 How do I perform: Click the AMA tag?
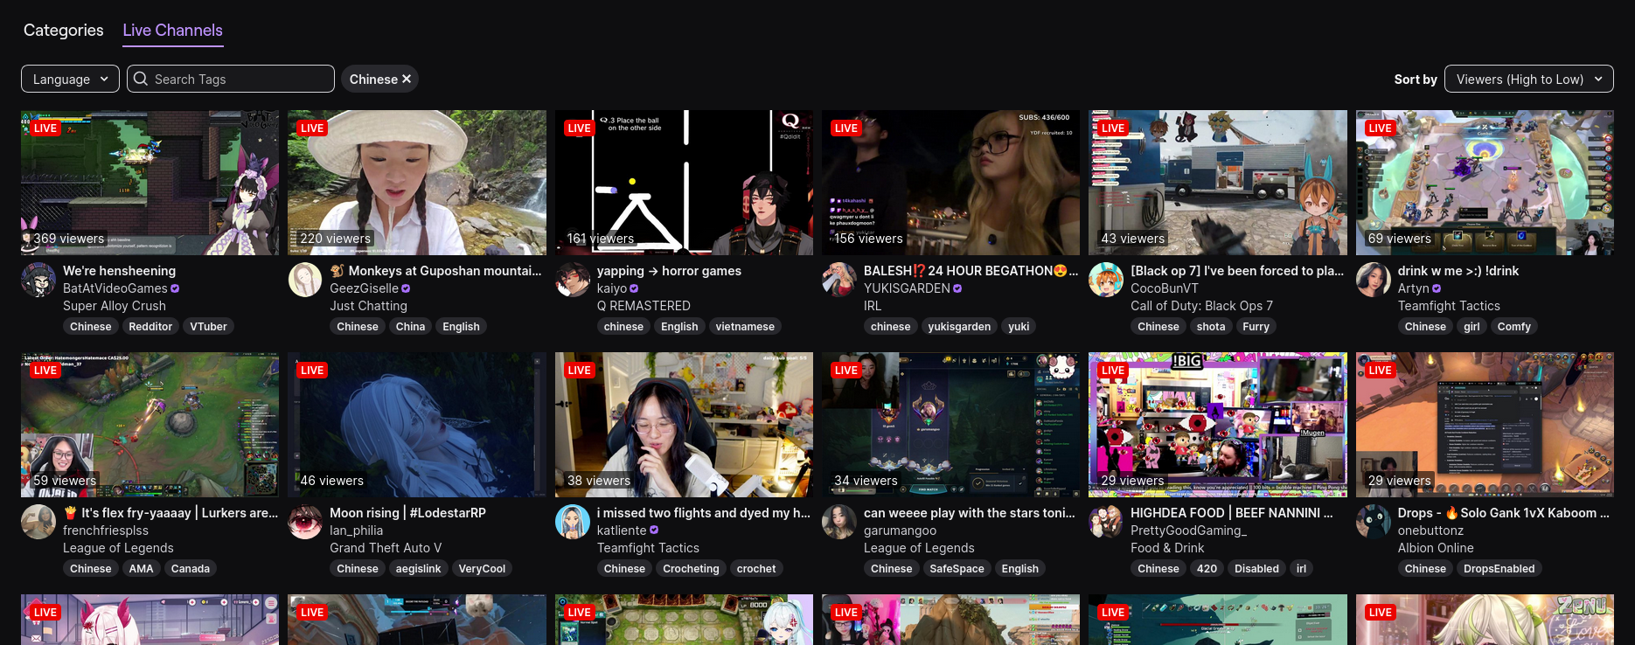point(141,568)
